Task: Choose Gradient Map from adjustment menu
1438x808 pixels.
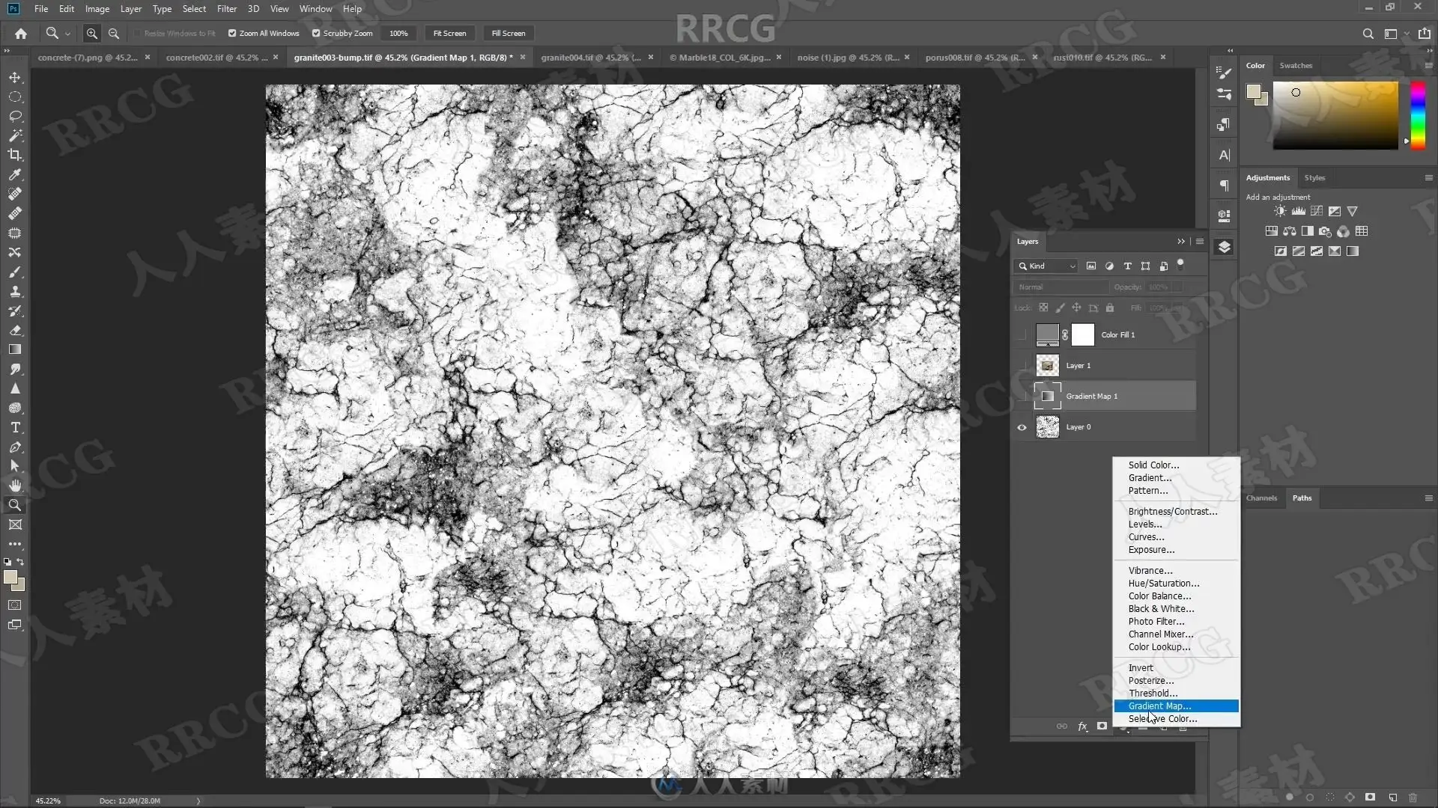Action: tap(1159, 706)
